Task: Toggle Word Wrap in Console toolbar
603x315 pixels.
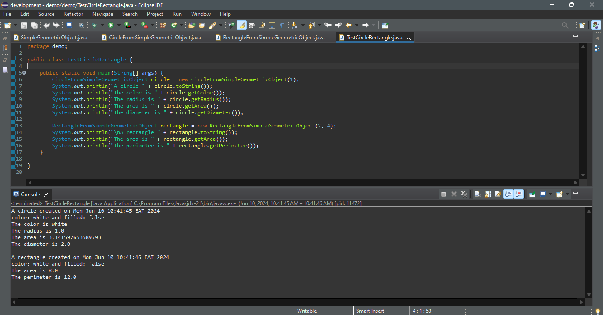Action: tap(498, 194)
